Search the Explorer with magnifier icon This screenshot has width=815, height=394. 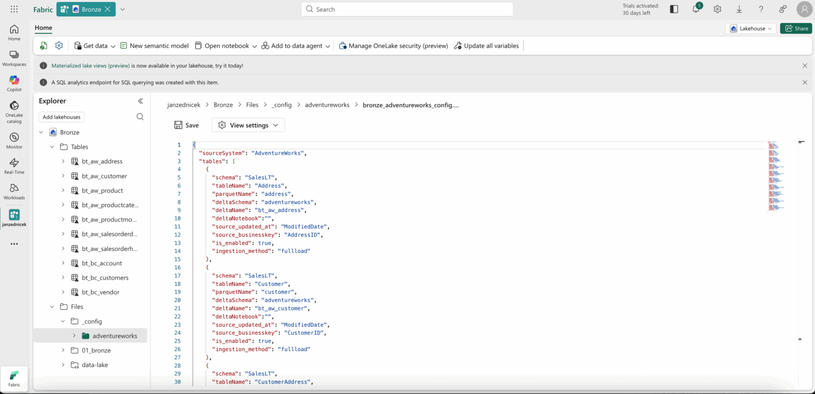(140, 117)
